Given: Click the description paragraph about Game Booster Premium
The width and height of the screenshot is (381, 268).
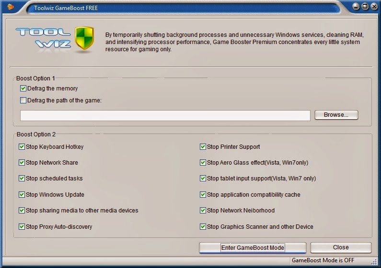Looking at the screenshot, I should (234, 42).
